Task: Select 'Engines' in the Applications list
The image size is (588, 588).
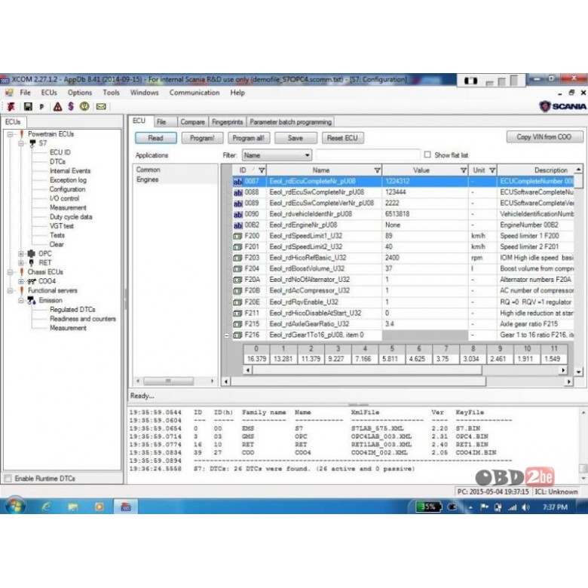Action: tap(147, 179)
